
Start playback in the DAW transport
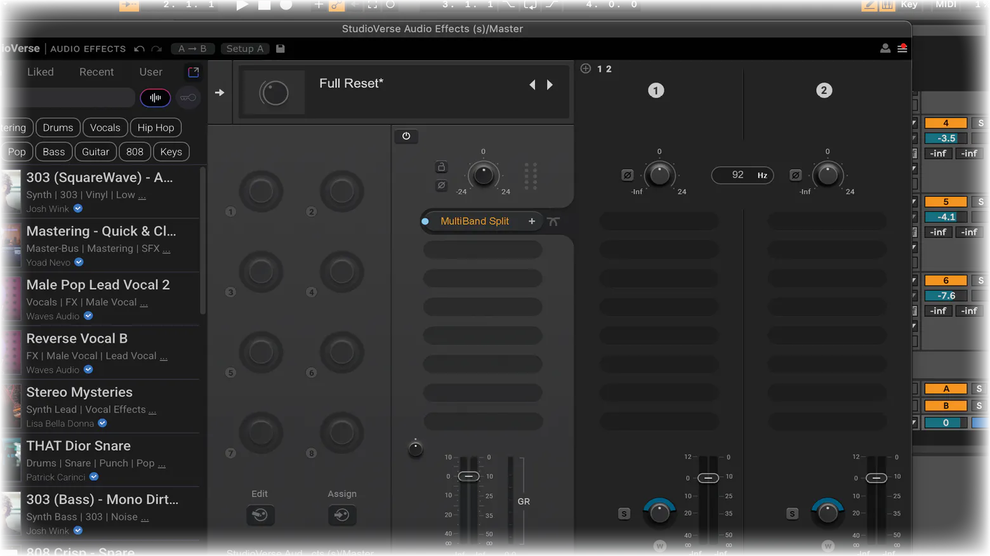coord(242,5)
